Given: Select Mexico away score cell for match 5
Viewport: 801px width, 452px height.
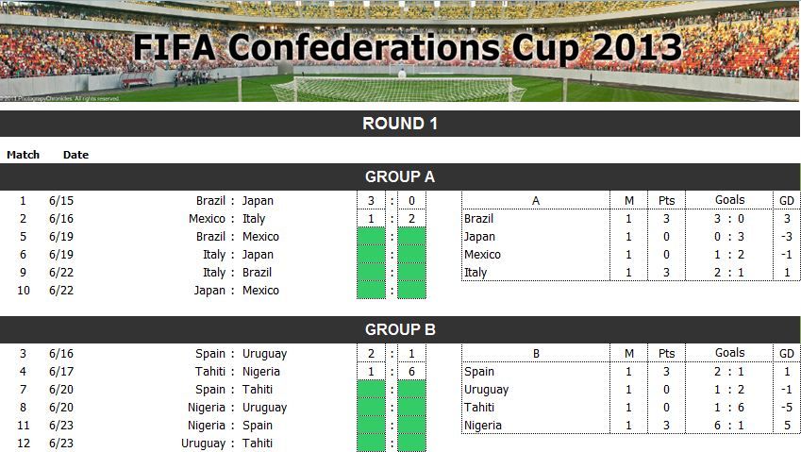Looking at the screenshot, I should tap(411, 237).
